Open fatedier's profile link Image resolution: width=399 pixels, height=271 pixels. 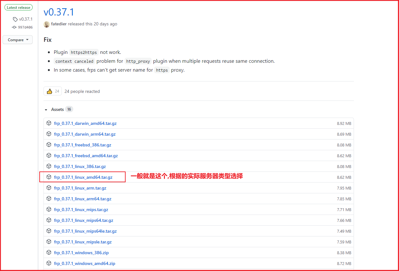(59, 24)
